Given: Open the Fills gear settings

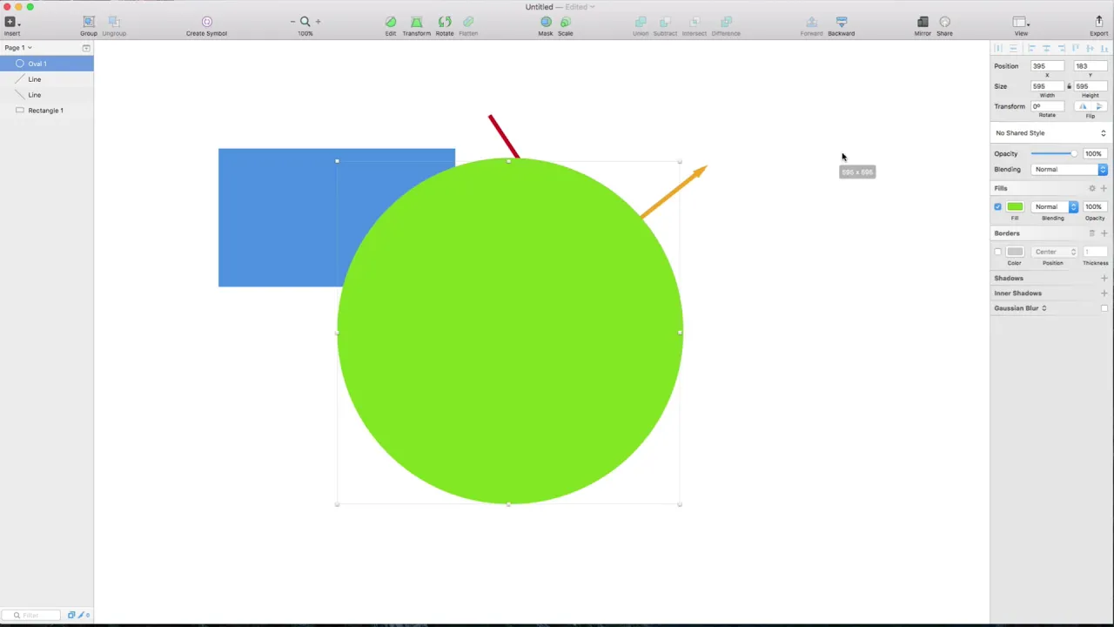Looking at the screenshot, I should 1092,188.
